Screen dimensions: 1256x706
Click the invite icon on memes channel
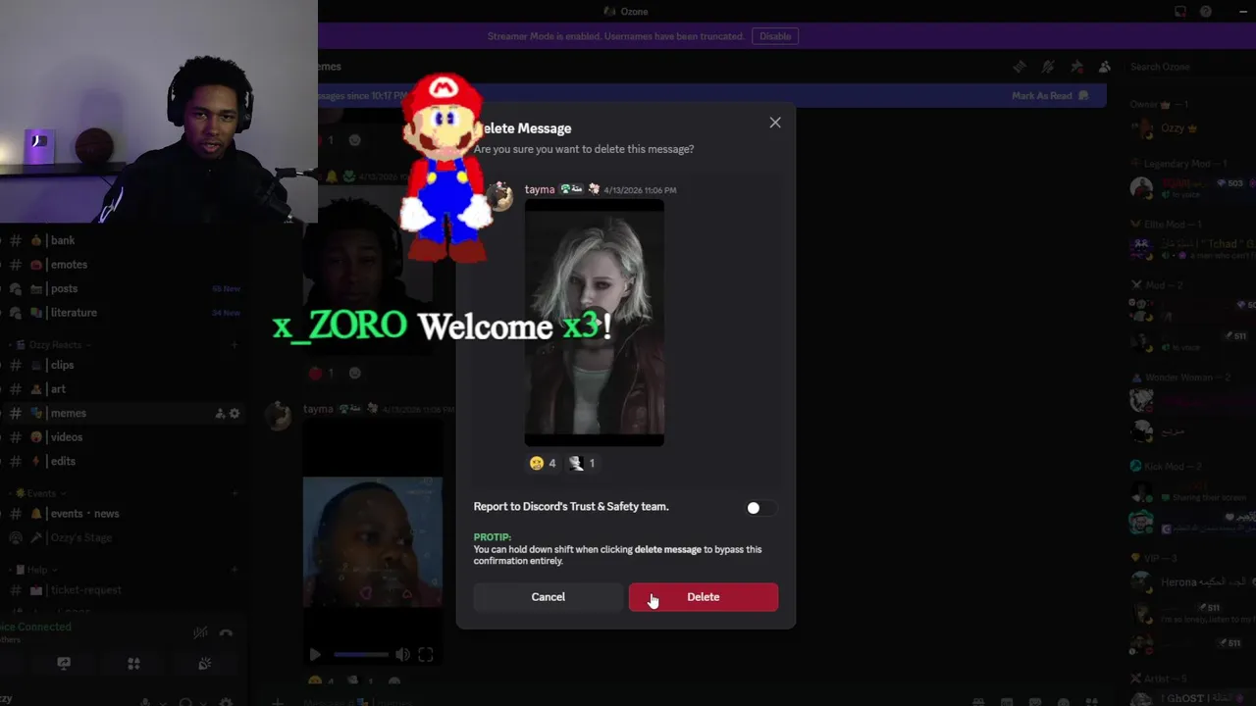tap(220, 414)
